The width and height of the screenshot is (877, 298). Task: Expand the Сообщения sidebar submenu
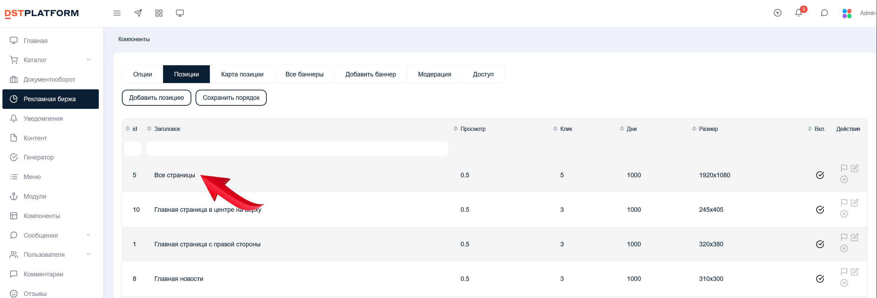point(88,235)
